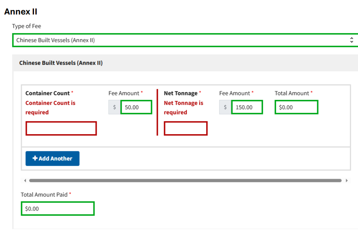
Task: Click the horizontal scrollbar's right arrow
Action: [347, 181]
